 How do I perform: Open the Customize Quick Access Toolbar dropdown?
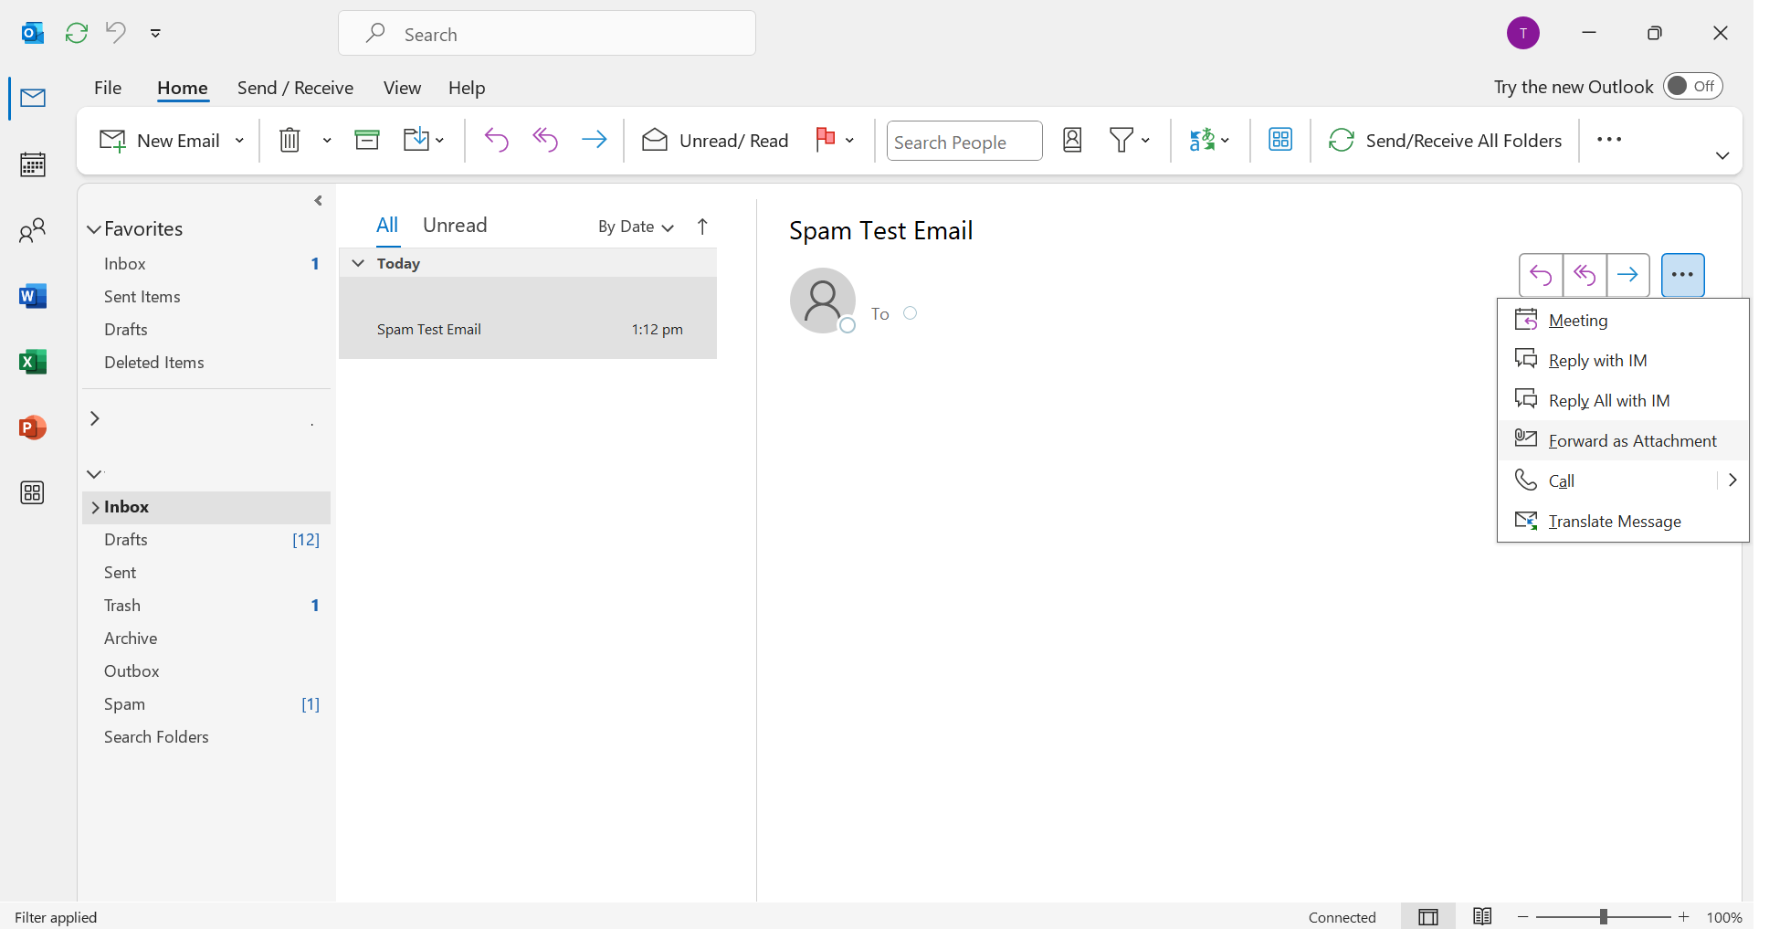tap(155, 33)
